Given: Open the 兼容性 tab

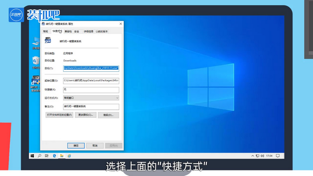Looking at the screenshot, I should tap(68, 31).
